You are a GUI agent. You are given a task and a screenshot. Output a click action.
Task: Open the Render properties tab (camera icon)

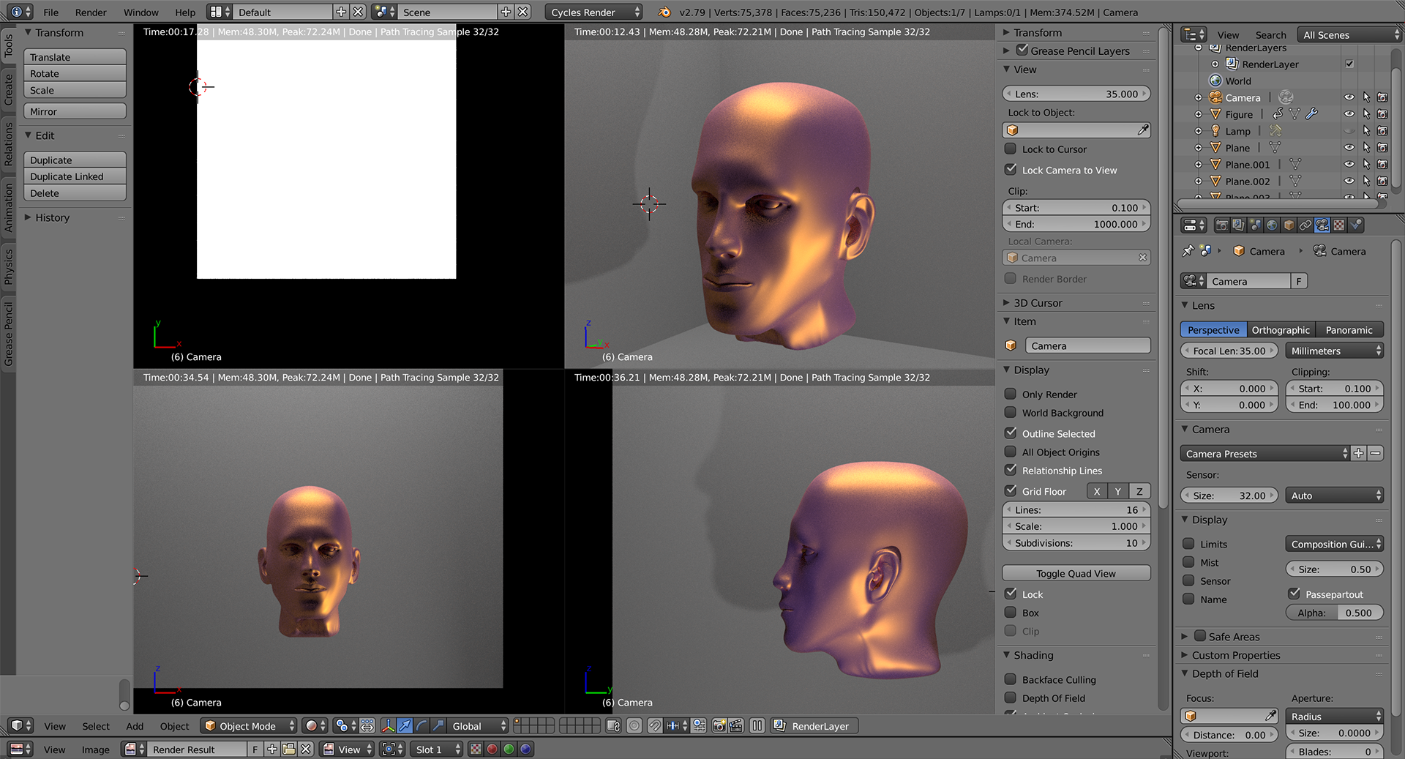[x=1221, y=225]
